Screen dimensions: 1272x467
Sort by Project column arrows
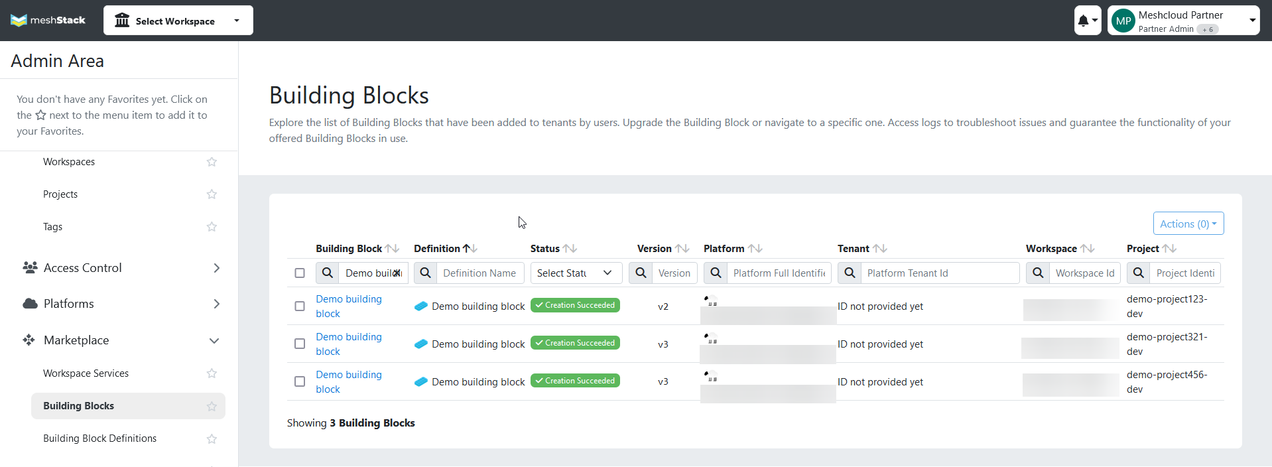1169,248
